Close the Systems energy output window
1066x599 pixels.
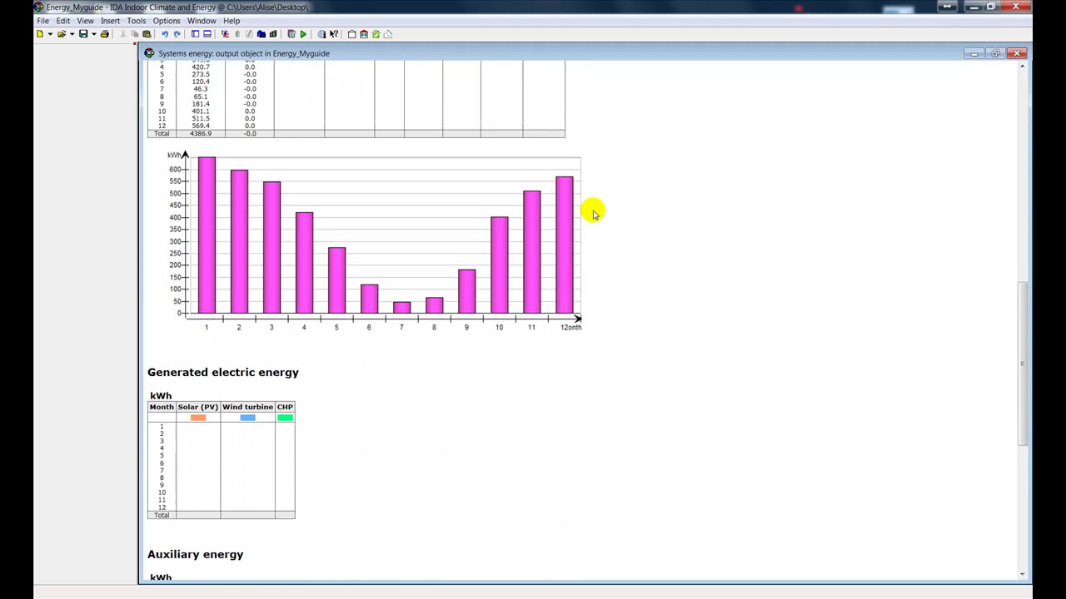(x=1017, y=53)
